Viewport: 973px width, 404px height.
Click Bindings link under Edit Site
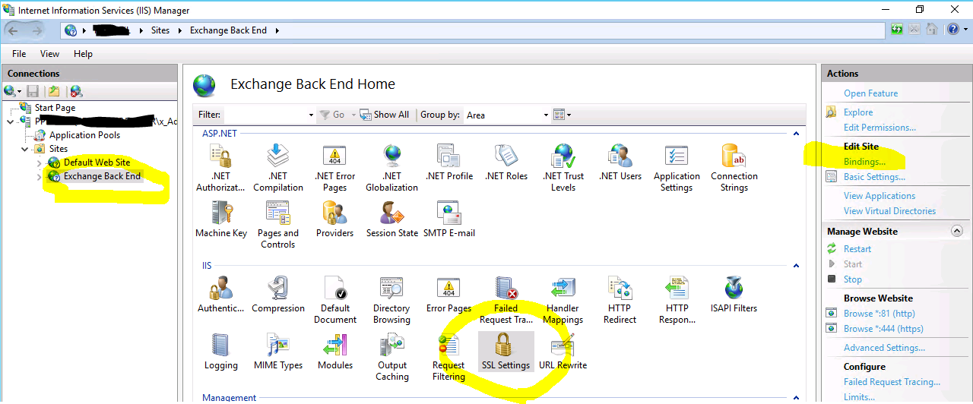click(864, 162)
